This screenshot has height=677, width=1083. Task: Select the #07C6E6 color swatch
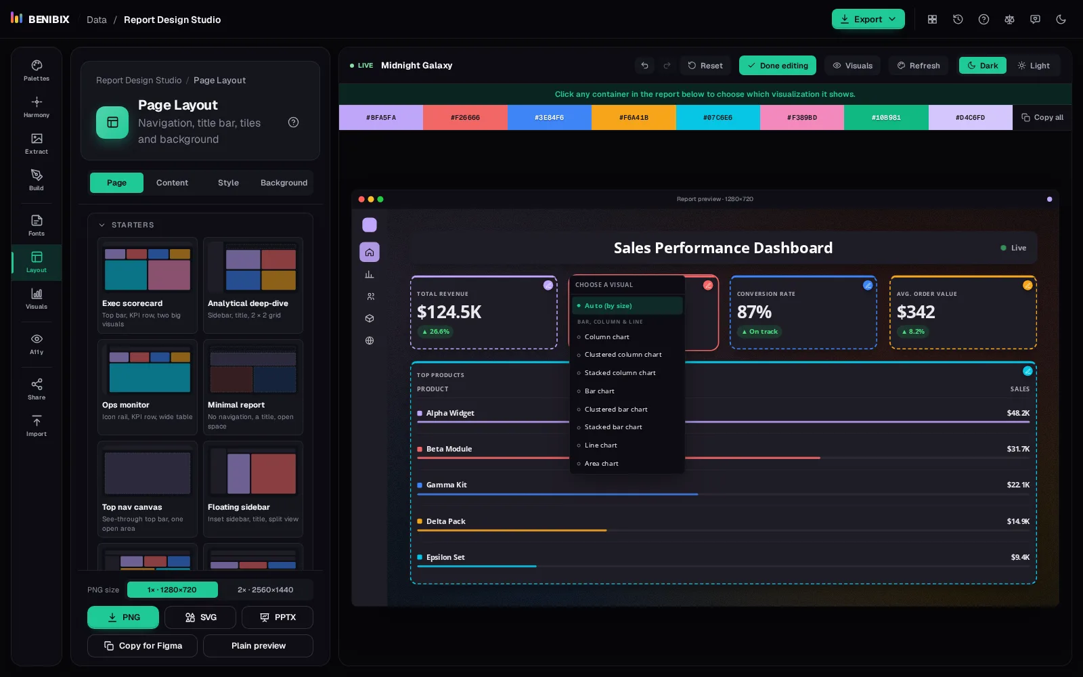(717, 118)
